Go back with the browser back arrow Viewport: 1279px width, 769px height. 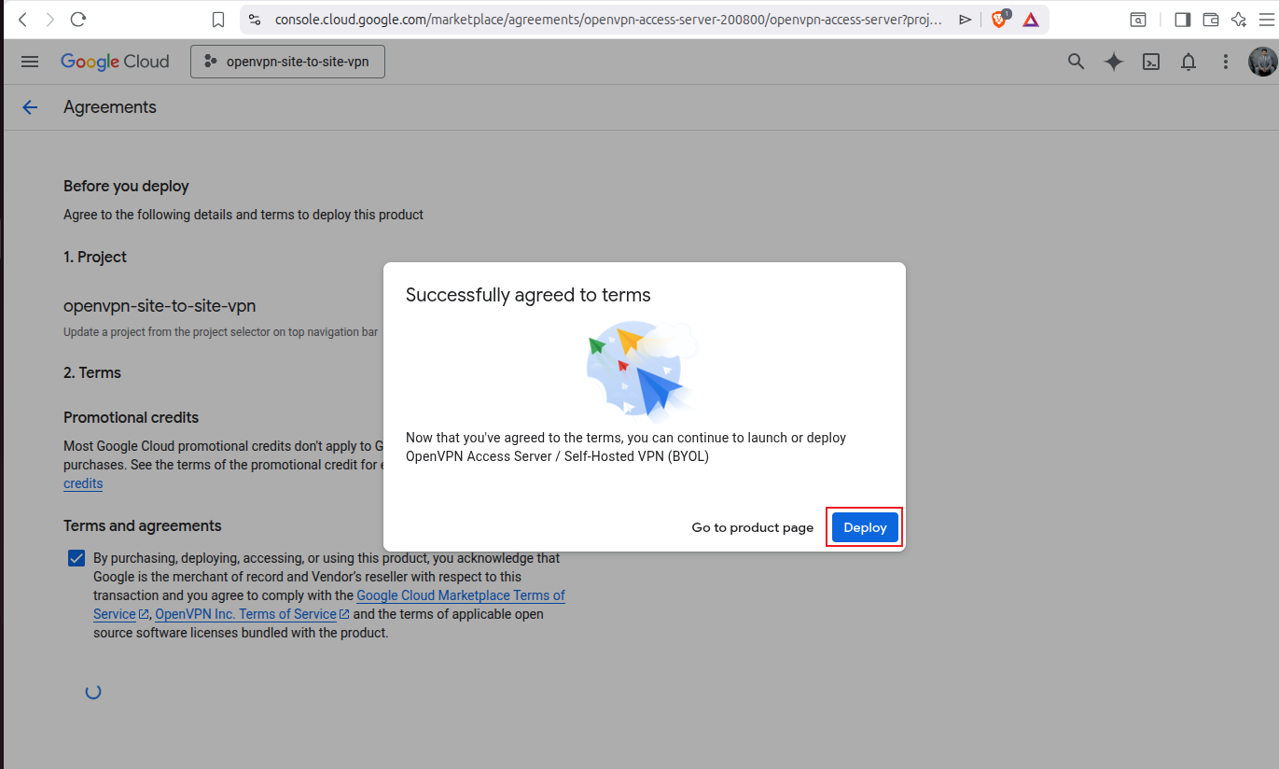pyautogui.click(x=22, y=19)
